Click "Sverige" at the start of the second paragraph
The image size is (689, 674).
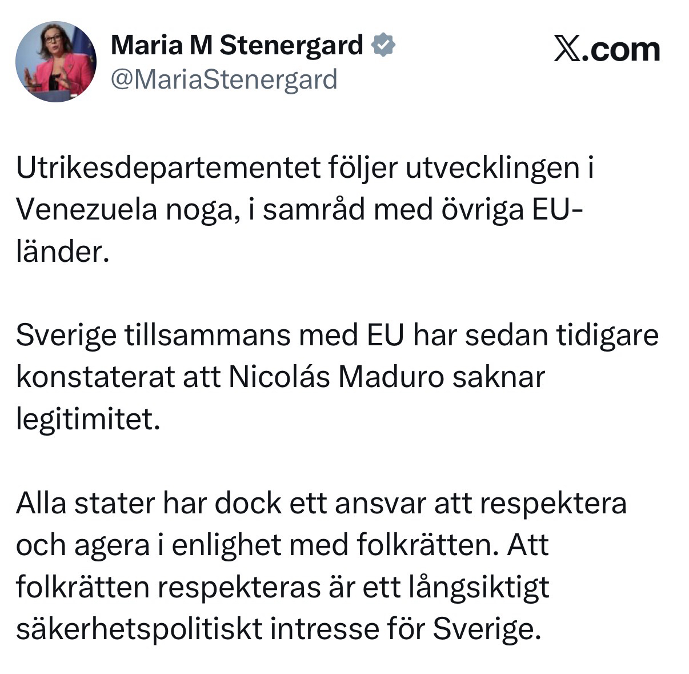(66, 336)
